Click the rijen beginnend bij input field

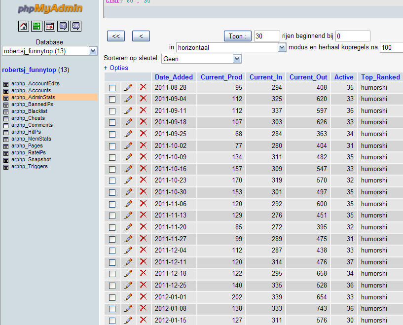coord(353,36)
